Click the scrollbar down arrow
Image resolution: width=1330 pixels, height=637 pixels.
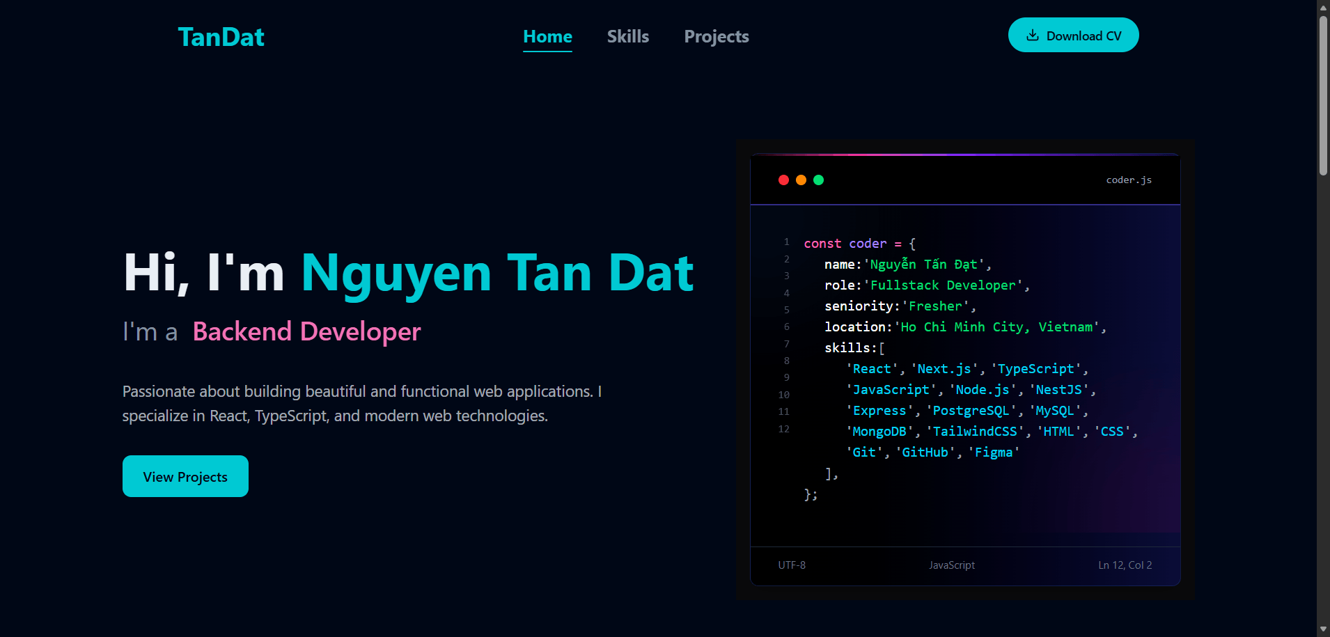(x=1323, y=629)
